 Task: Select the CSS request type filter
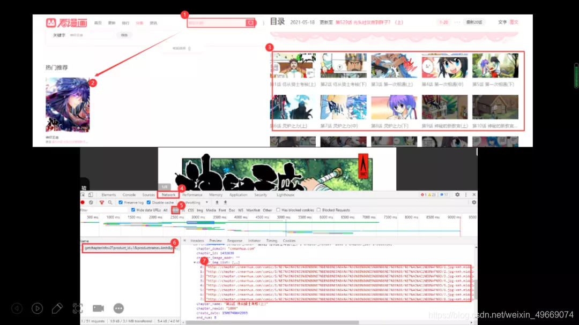pyautogui.click(x=191, y=210)
